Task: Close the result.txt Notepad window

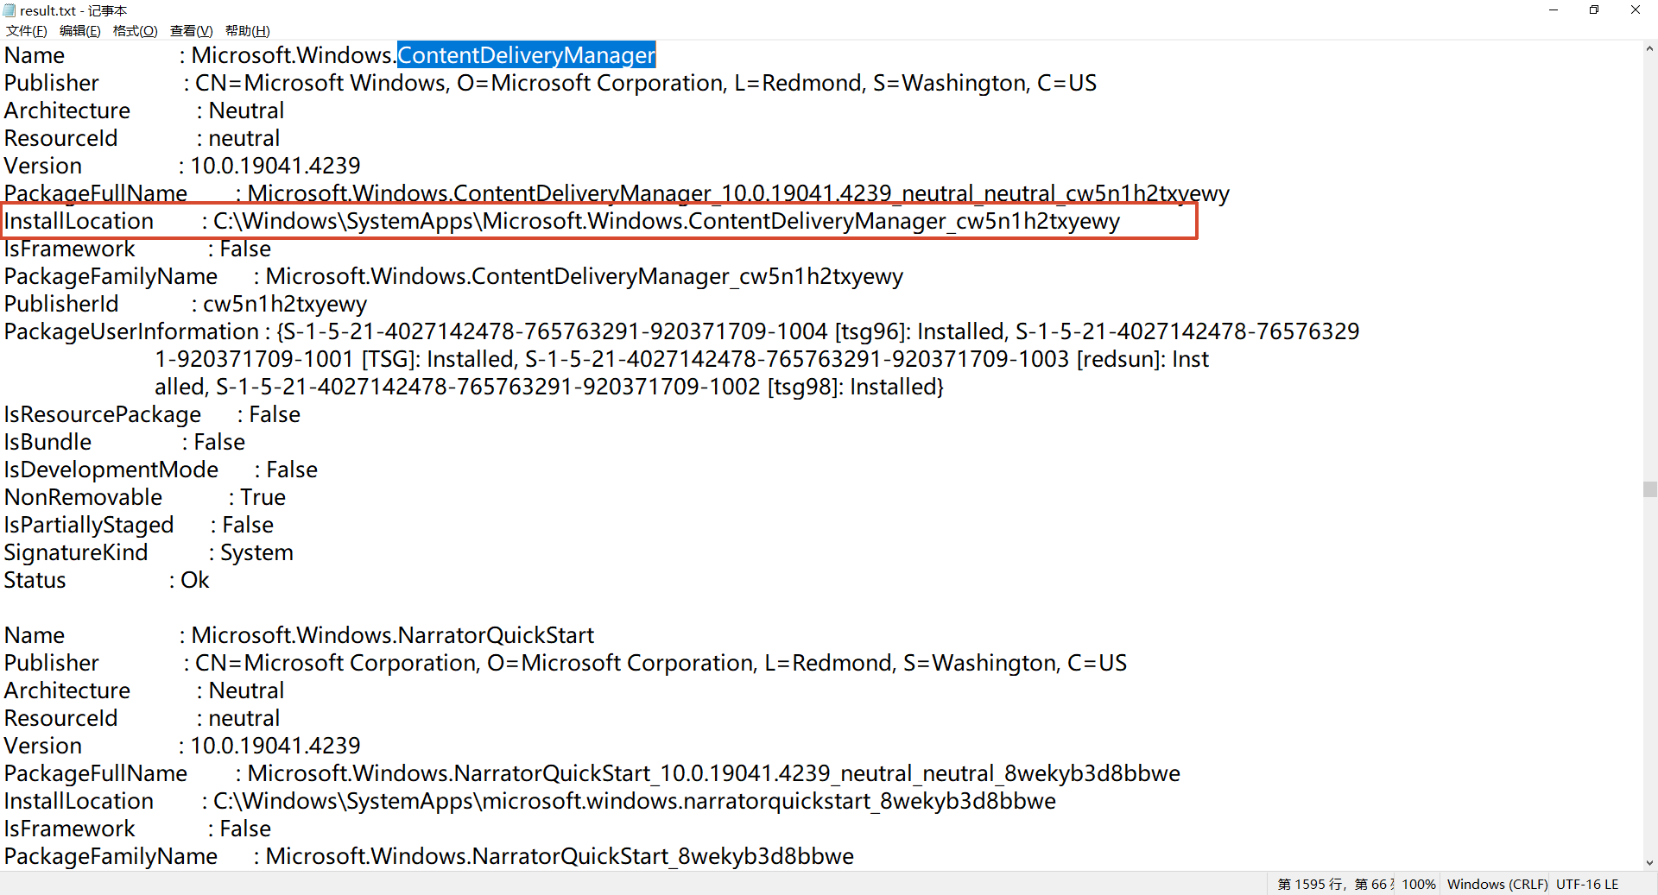Action: click(x=1636, y=10)
